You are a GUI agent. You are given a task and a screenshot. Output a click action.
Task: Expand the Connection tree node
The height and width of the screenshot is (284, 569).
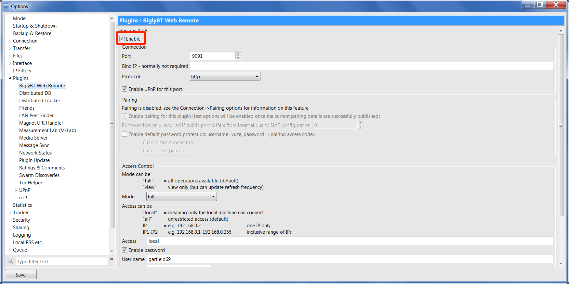10,41
